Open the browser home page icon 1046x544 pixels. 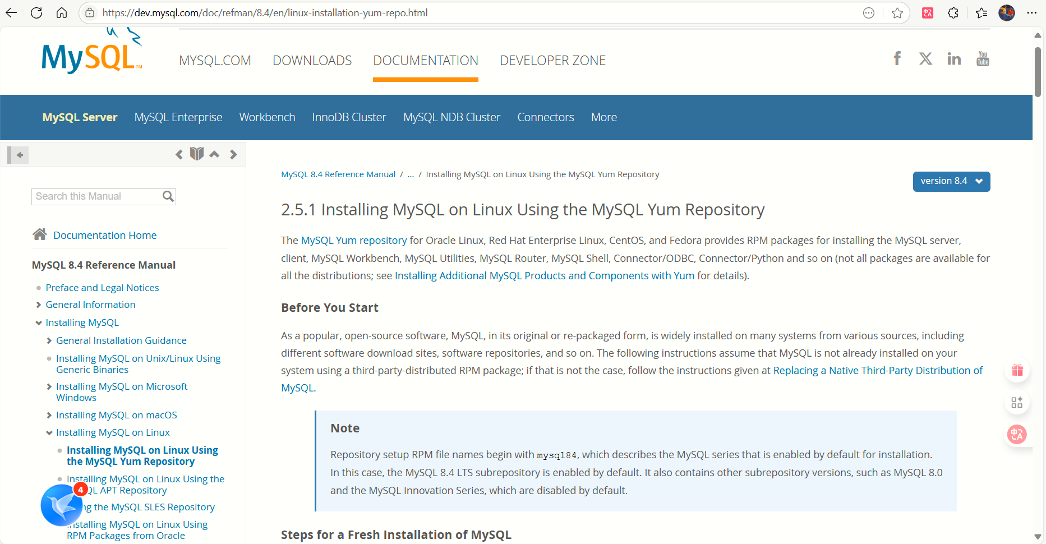[x=62, y=13]
